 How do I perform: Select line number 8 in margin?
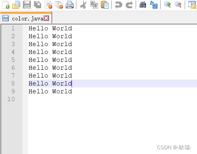pyautogui.click(x=13, y=83)
